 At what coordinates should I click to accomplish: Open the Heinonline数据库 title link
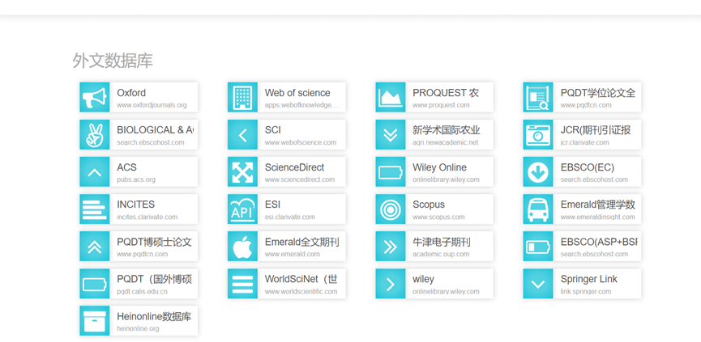pyautogui.click(x=154, y=317)
